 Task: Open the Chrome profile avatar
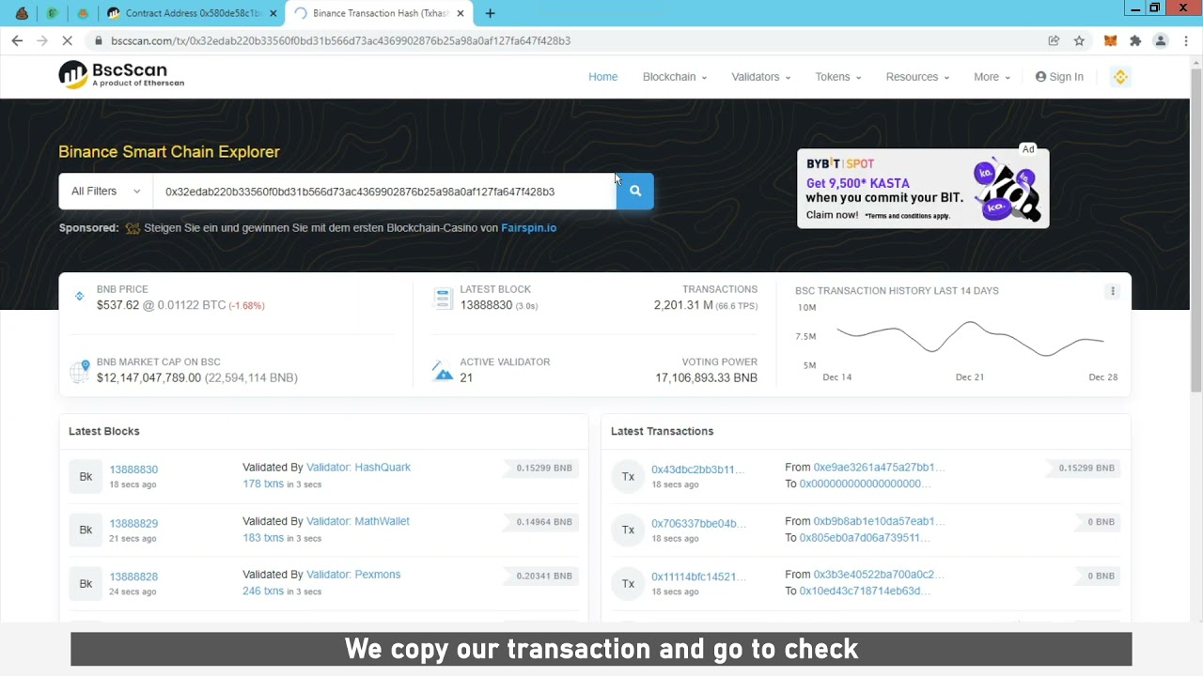click(1161, 41)
